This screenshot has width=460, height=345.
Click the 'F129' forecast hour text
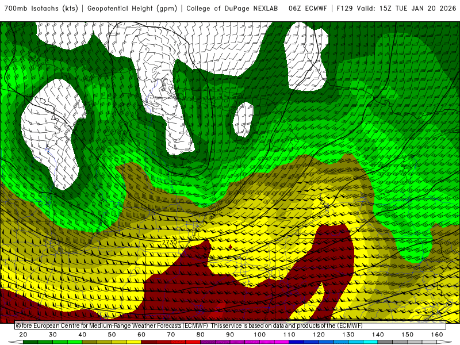[x=344, y=9]
